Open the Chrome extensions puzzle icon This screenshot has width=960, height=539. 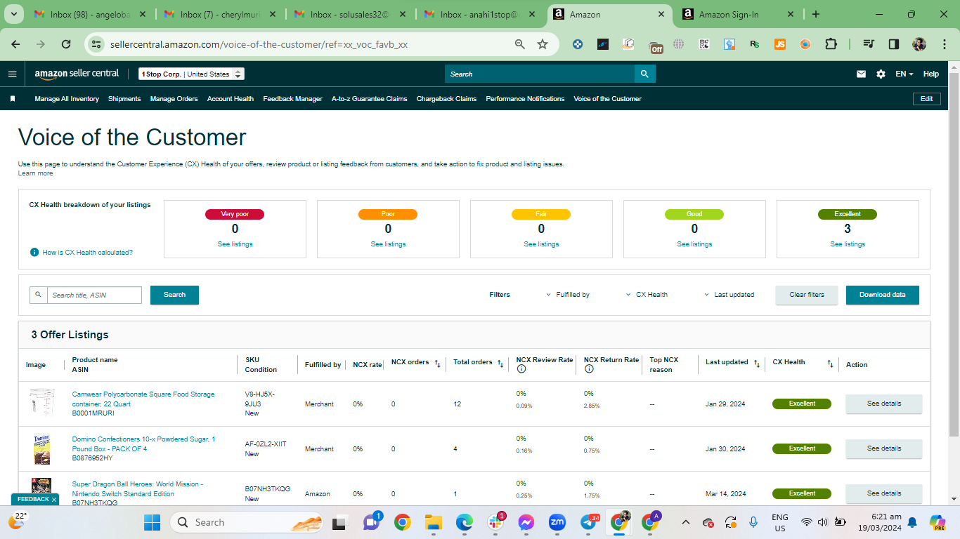[x=831, y=44]
